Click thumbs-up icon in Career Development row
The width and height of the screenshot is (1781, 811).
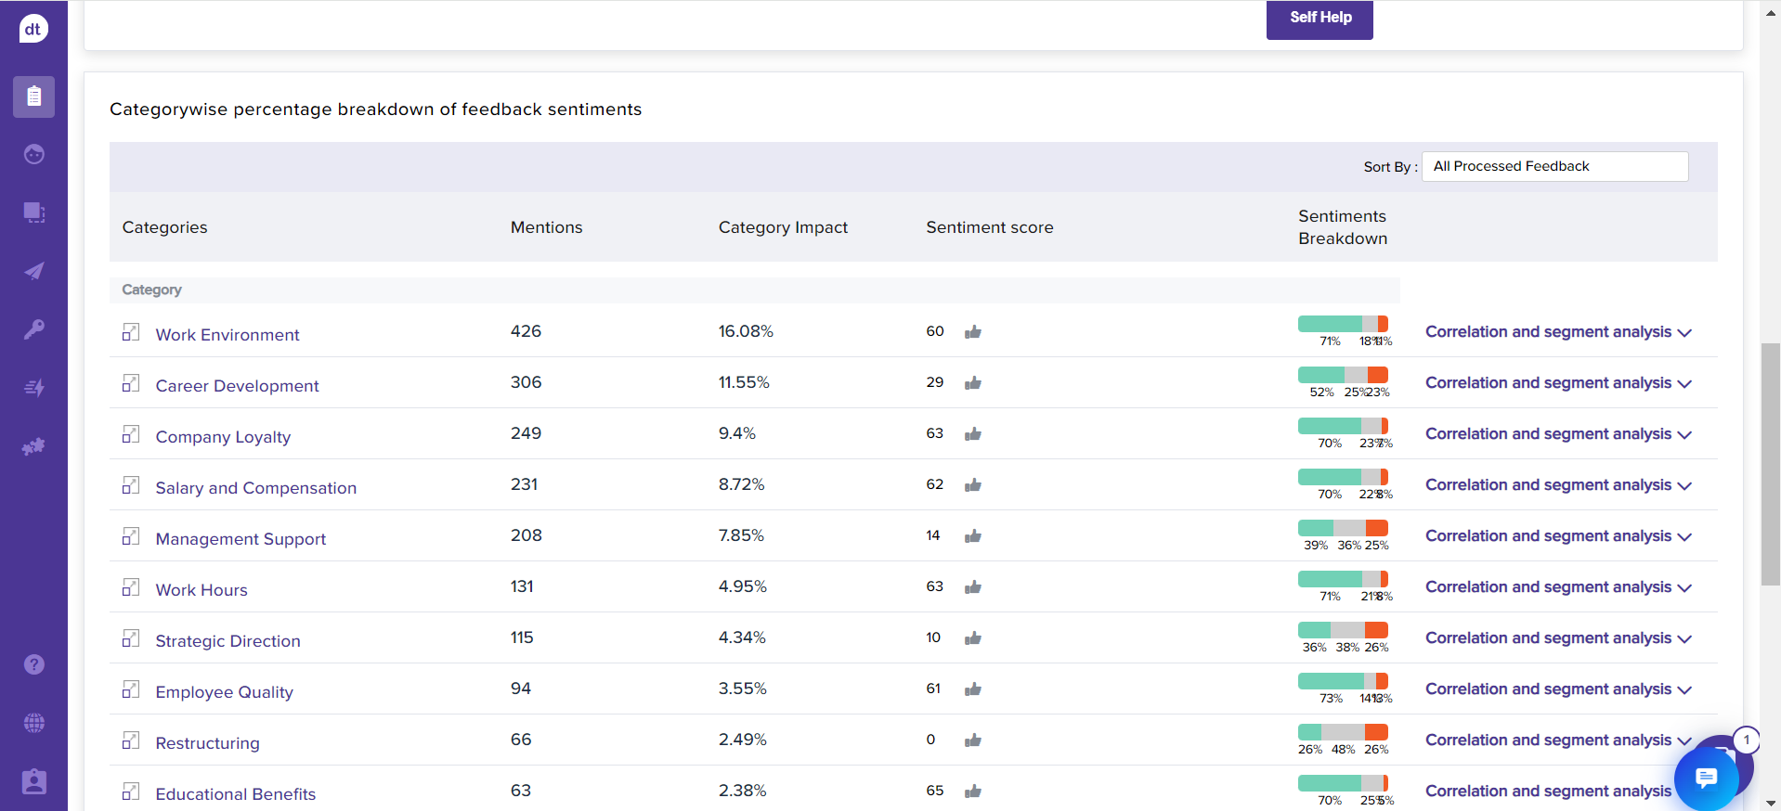click(x=973, y=383)
